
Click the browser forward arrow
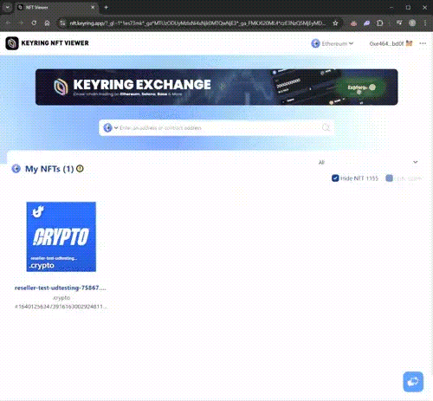click(x=21, y=23)
